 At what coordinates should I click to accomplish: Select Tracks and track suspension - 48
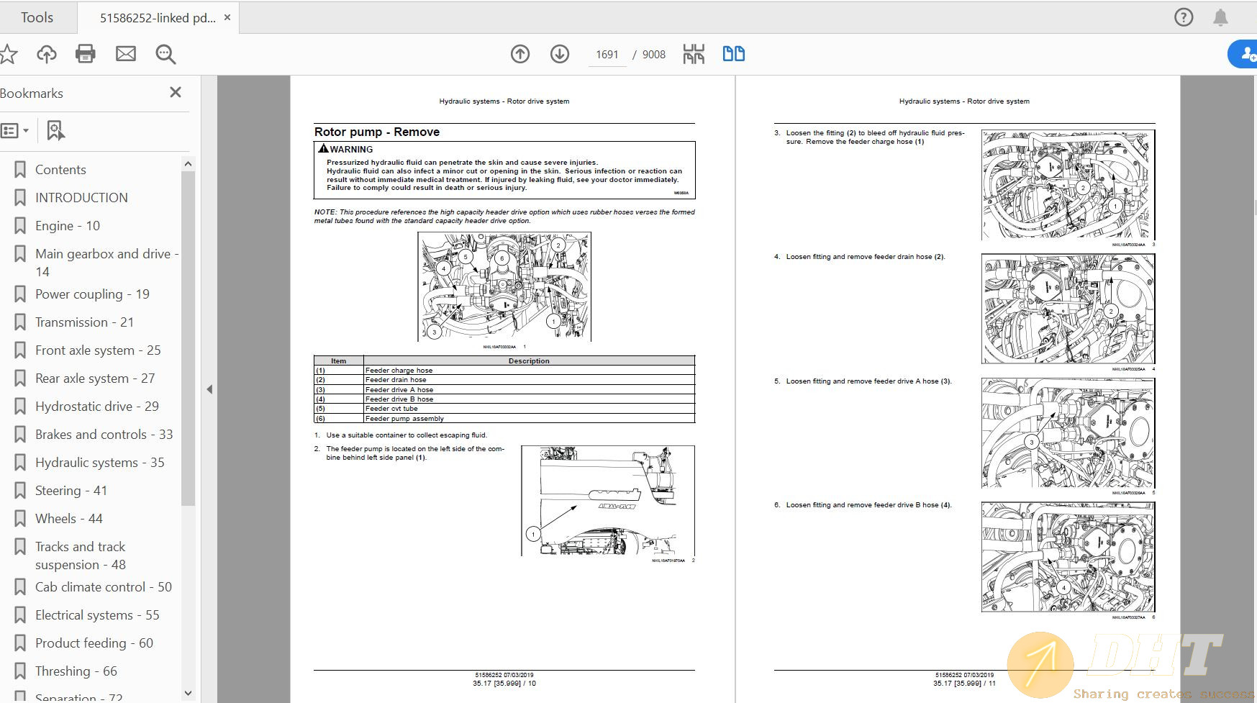pyautogui.click(x=81, y=555)
